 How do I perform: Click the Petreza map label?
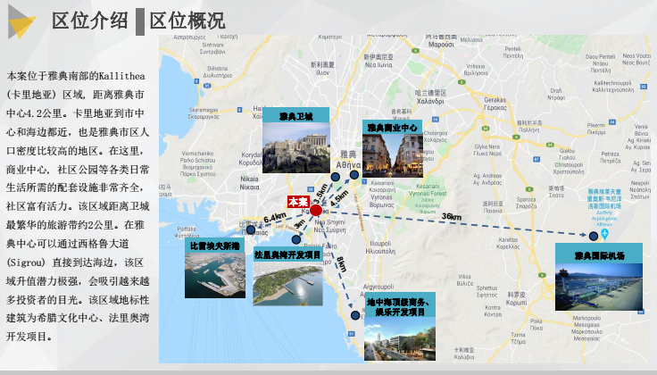[610, 157]
